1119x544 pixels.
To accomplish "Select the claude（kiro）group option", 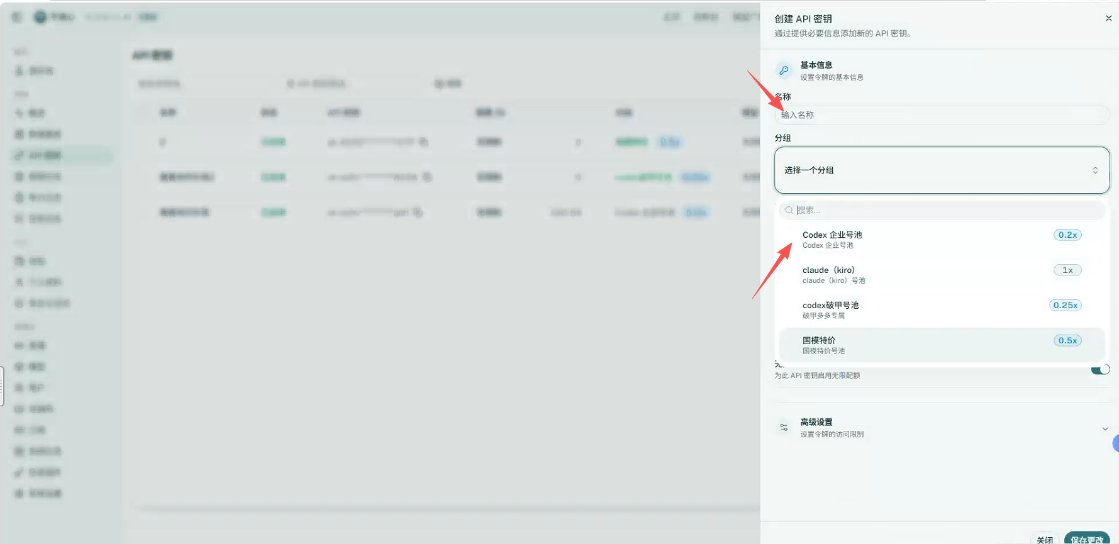I will point(942,275).
